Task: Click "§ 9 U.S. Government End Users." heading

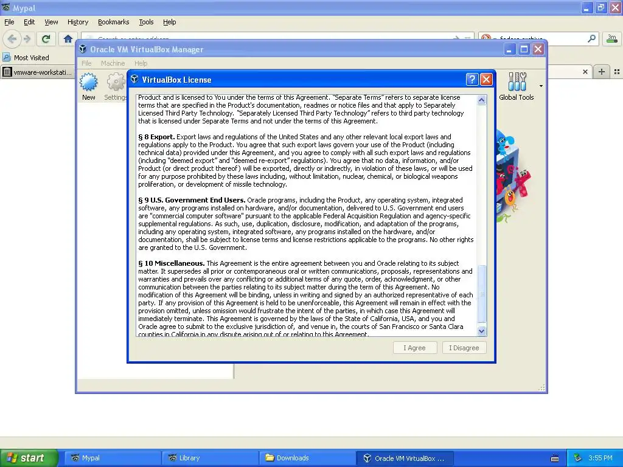Action: point(192,199)
